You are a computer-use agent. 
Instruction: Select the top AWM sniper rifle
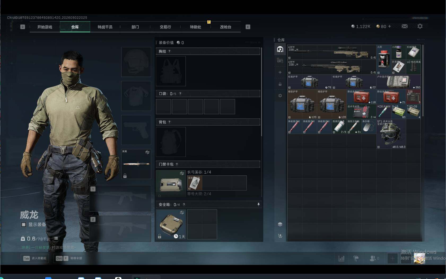(332, 52)
